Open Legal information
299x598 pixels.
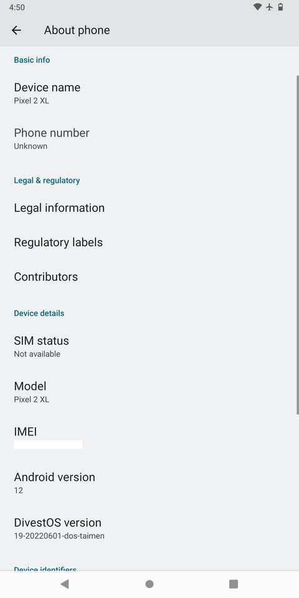point(149,208)
